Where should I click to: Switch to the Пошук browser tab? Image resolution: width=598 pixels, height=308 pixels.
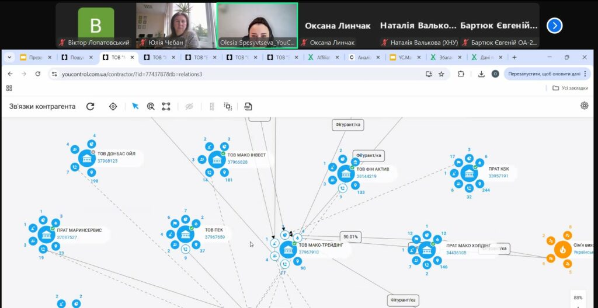77,58
